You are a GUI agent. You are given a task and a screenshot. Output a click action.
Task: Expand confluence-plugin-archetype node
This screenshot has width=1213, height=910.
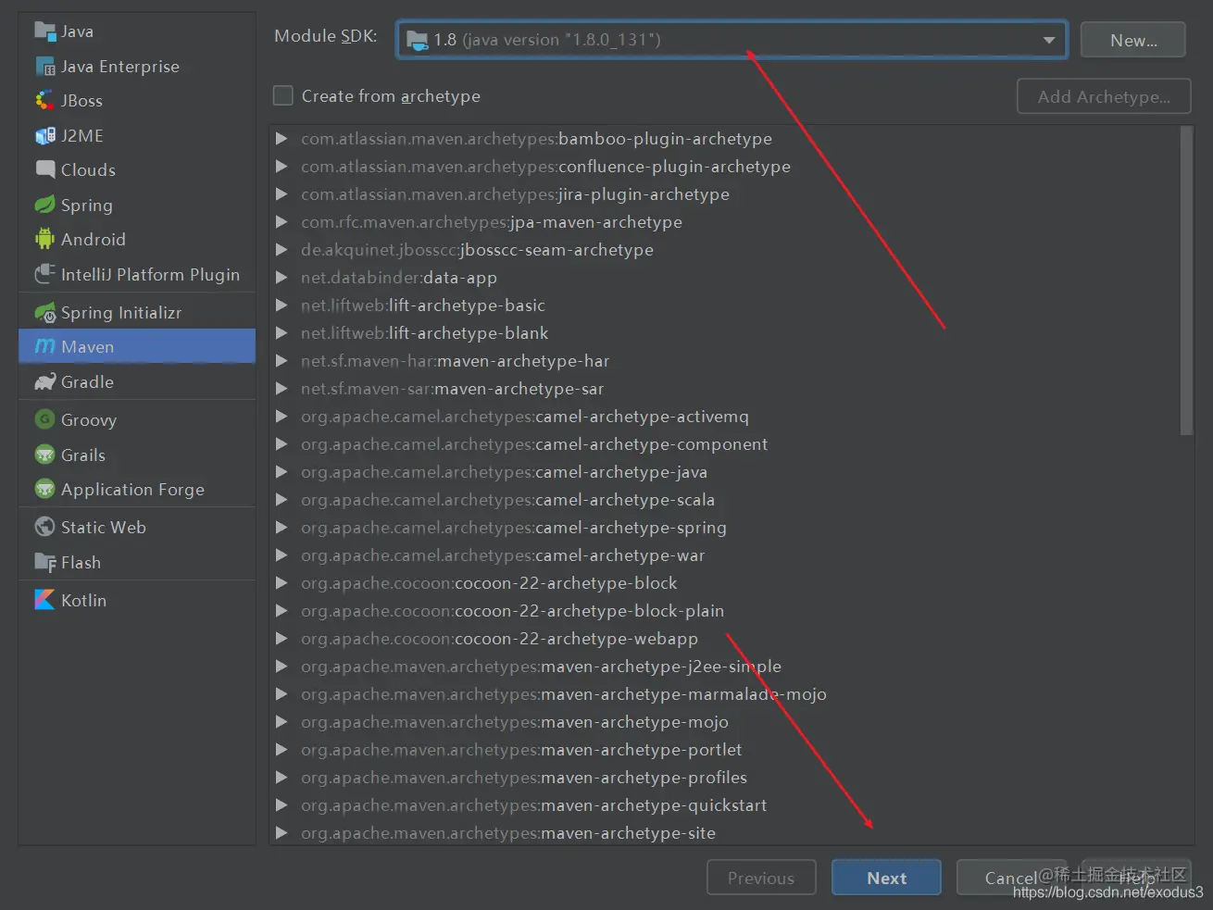click(281, 167)
